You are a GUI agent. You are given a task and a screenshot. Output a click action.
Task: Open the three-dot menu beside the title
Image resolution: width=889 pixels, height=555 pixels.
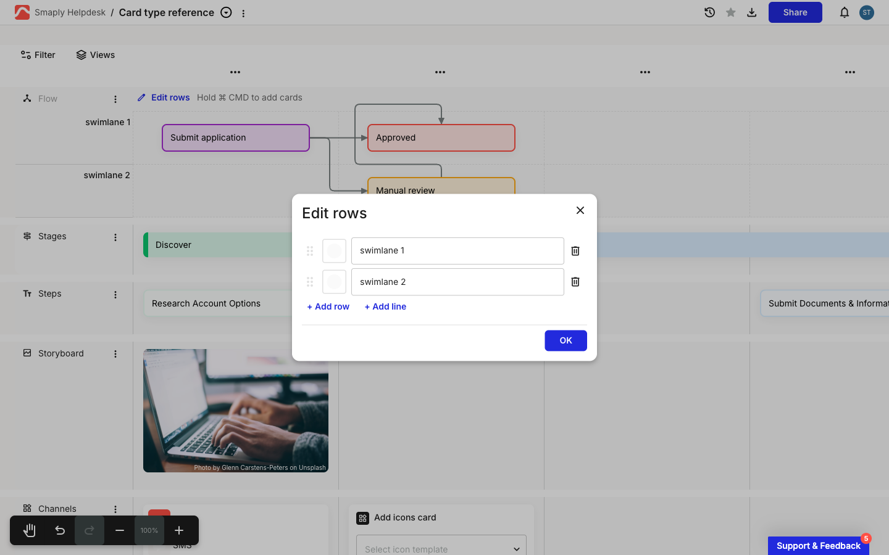click(243, 13)
